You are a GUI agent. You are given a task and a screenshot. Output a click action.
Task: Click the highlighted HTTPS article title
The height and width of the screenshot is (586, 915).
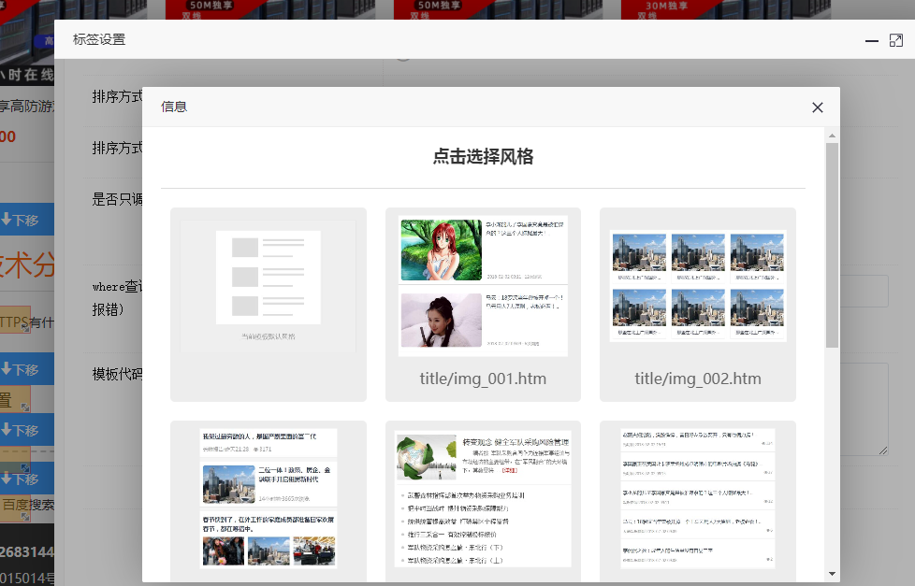[x=15, y=322]
